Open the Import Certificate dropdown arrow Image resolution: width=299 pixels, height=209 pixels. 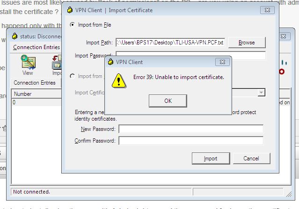(261, 93)
